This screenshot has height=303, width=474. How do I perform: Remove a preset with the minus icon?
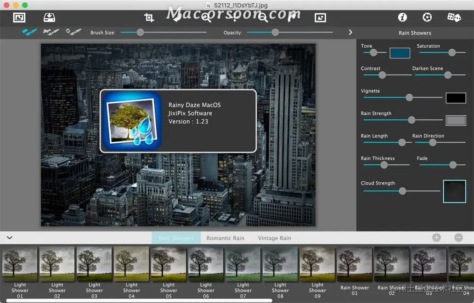tap(458, 237)
